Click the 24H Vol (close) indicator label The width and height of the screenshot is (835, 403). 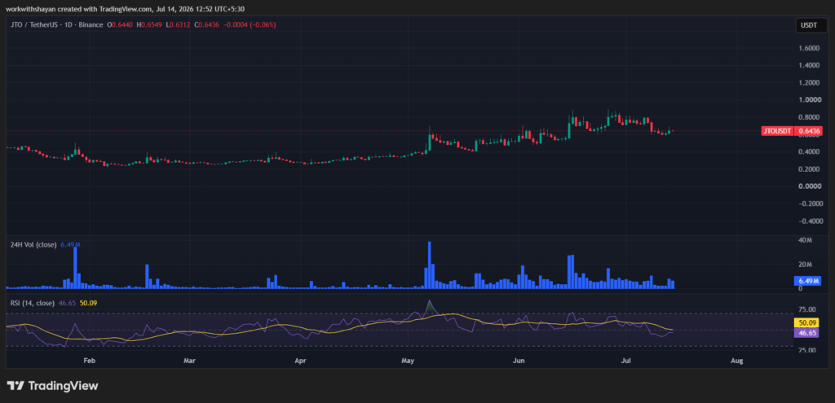pyautogui.click(x=34, y=244)
